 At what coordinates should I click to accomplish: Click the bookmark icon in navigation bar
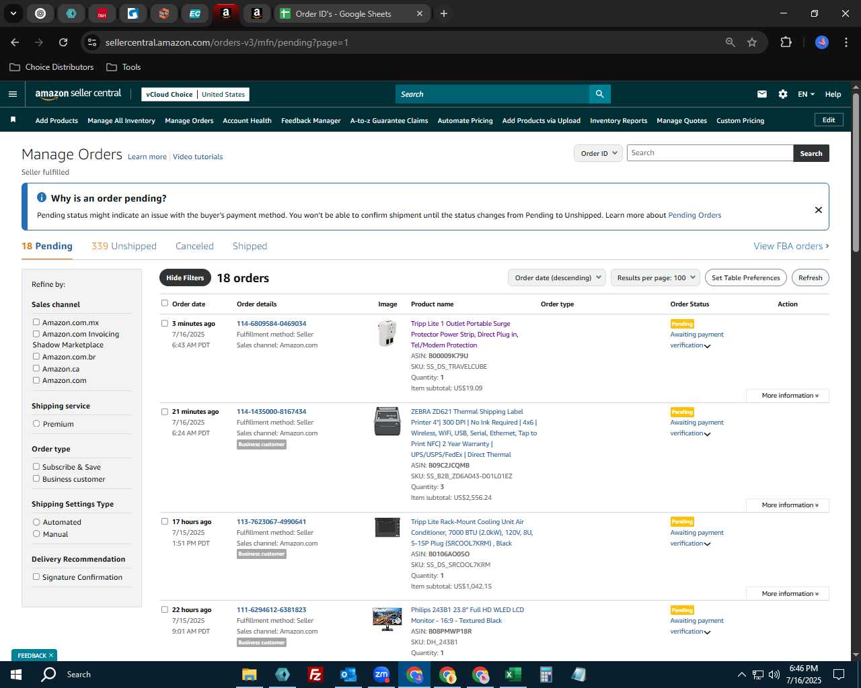pyautogui.click(x=13, y=120)
